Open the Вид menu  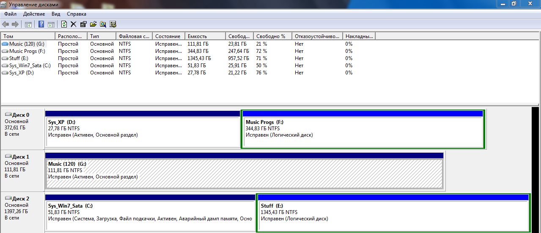click(56, 14)
